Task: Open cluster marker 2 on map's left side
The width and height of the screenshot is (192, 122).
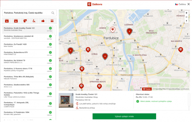Action: pyautogui.click(x=70, y=51)
